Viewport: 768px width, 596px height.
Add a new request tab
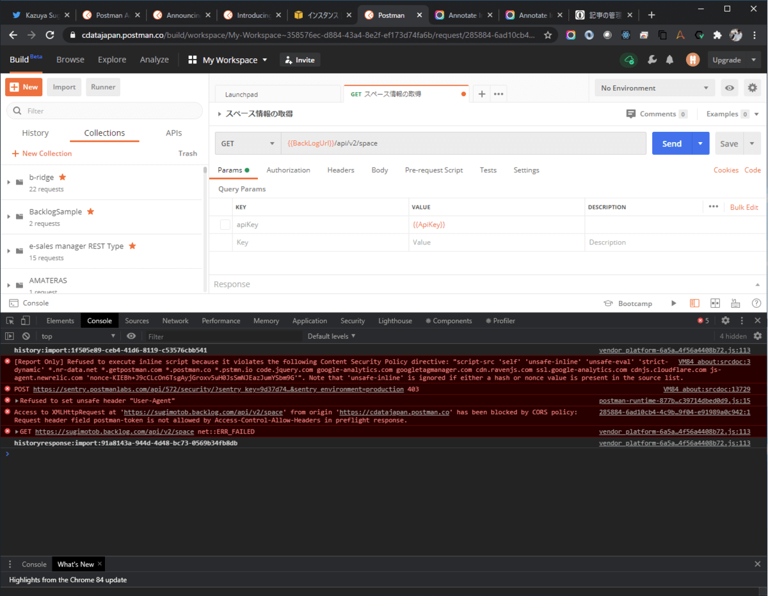point(482,94)
